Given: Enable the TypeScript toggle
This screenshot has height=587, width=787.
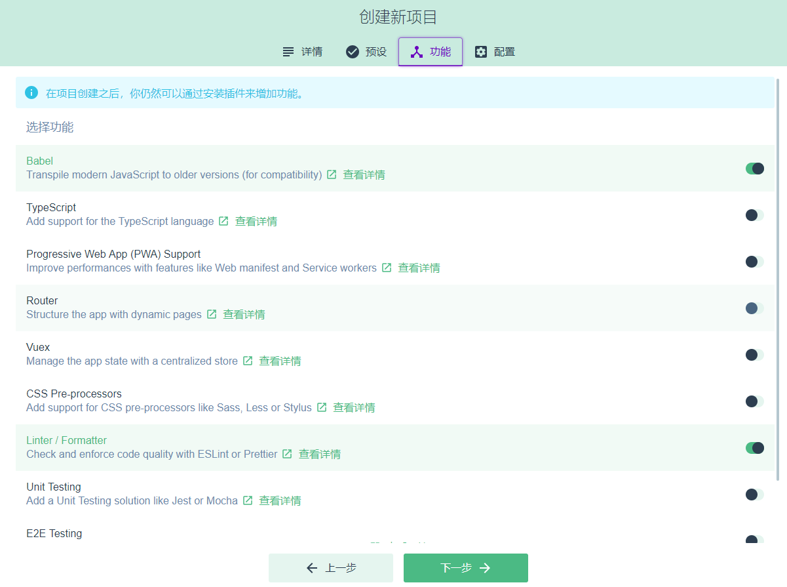Looking at the screenshot, I should click(755, 215).
